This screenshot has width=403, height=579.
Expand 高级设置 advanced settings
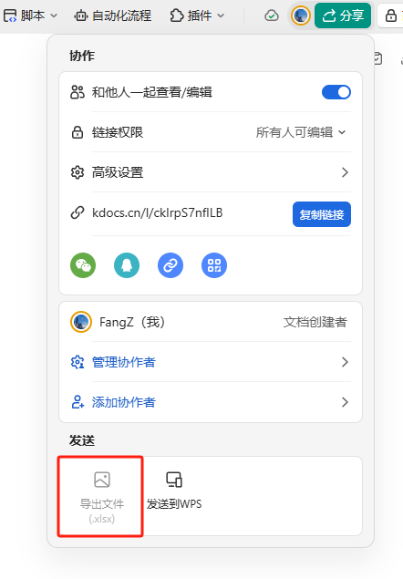pyautogui.click(x=210, y=172)
